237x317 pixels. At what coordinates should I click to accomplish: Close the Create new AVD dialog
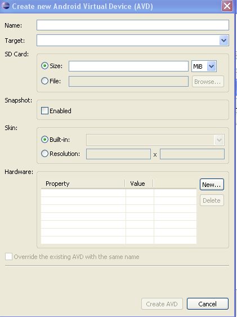[x=227, y=6]
